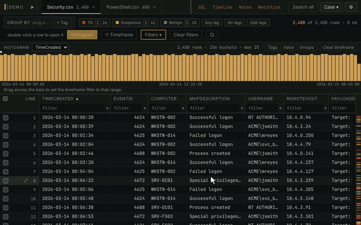This screenshot has width=361, height=225.
Task: Click cell 10.4.0.250 in row 3
Action: pyautogui.click(x=300, y=135)
